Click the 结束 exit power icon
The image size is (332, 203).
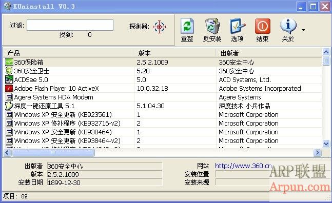coord(263,26)
